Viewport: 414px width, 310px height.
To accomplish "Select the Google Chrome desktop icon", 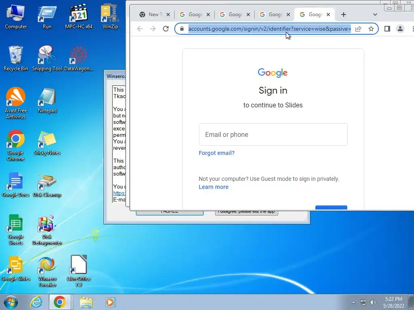I will pyautogui.click(x=16, y=145).
